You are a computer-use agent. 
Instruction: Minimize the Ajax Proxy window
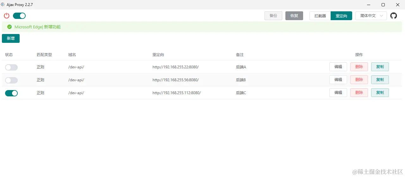coord(369,5)
